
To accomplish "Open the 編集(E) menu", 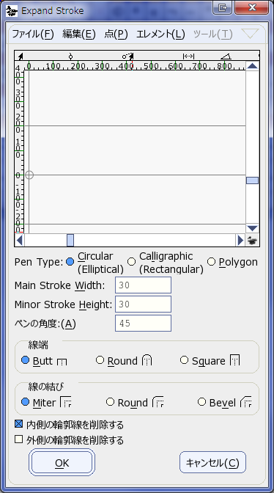I will coord(79,34).
